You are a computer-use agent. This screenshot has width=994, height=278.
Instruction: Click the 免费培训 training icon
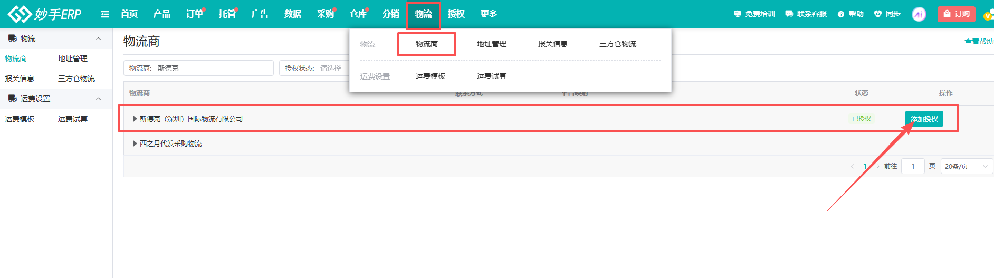click(x=738, y=14)
